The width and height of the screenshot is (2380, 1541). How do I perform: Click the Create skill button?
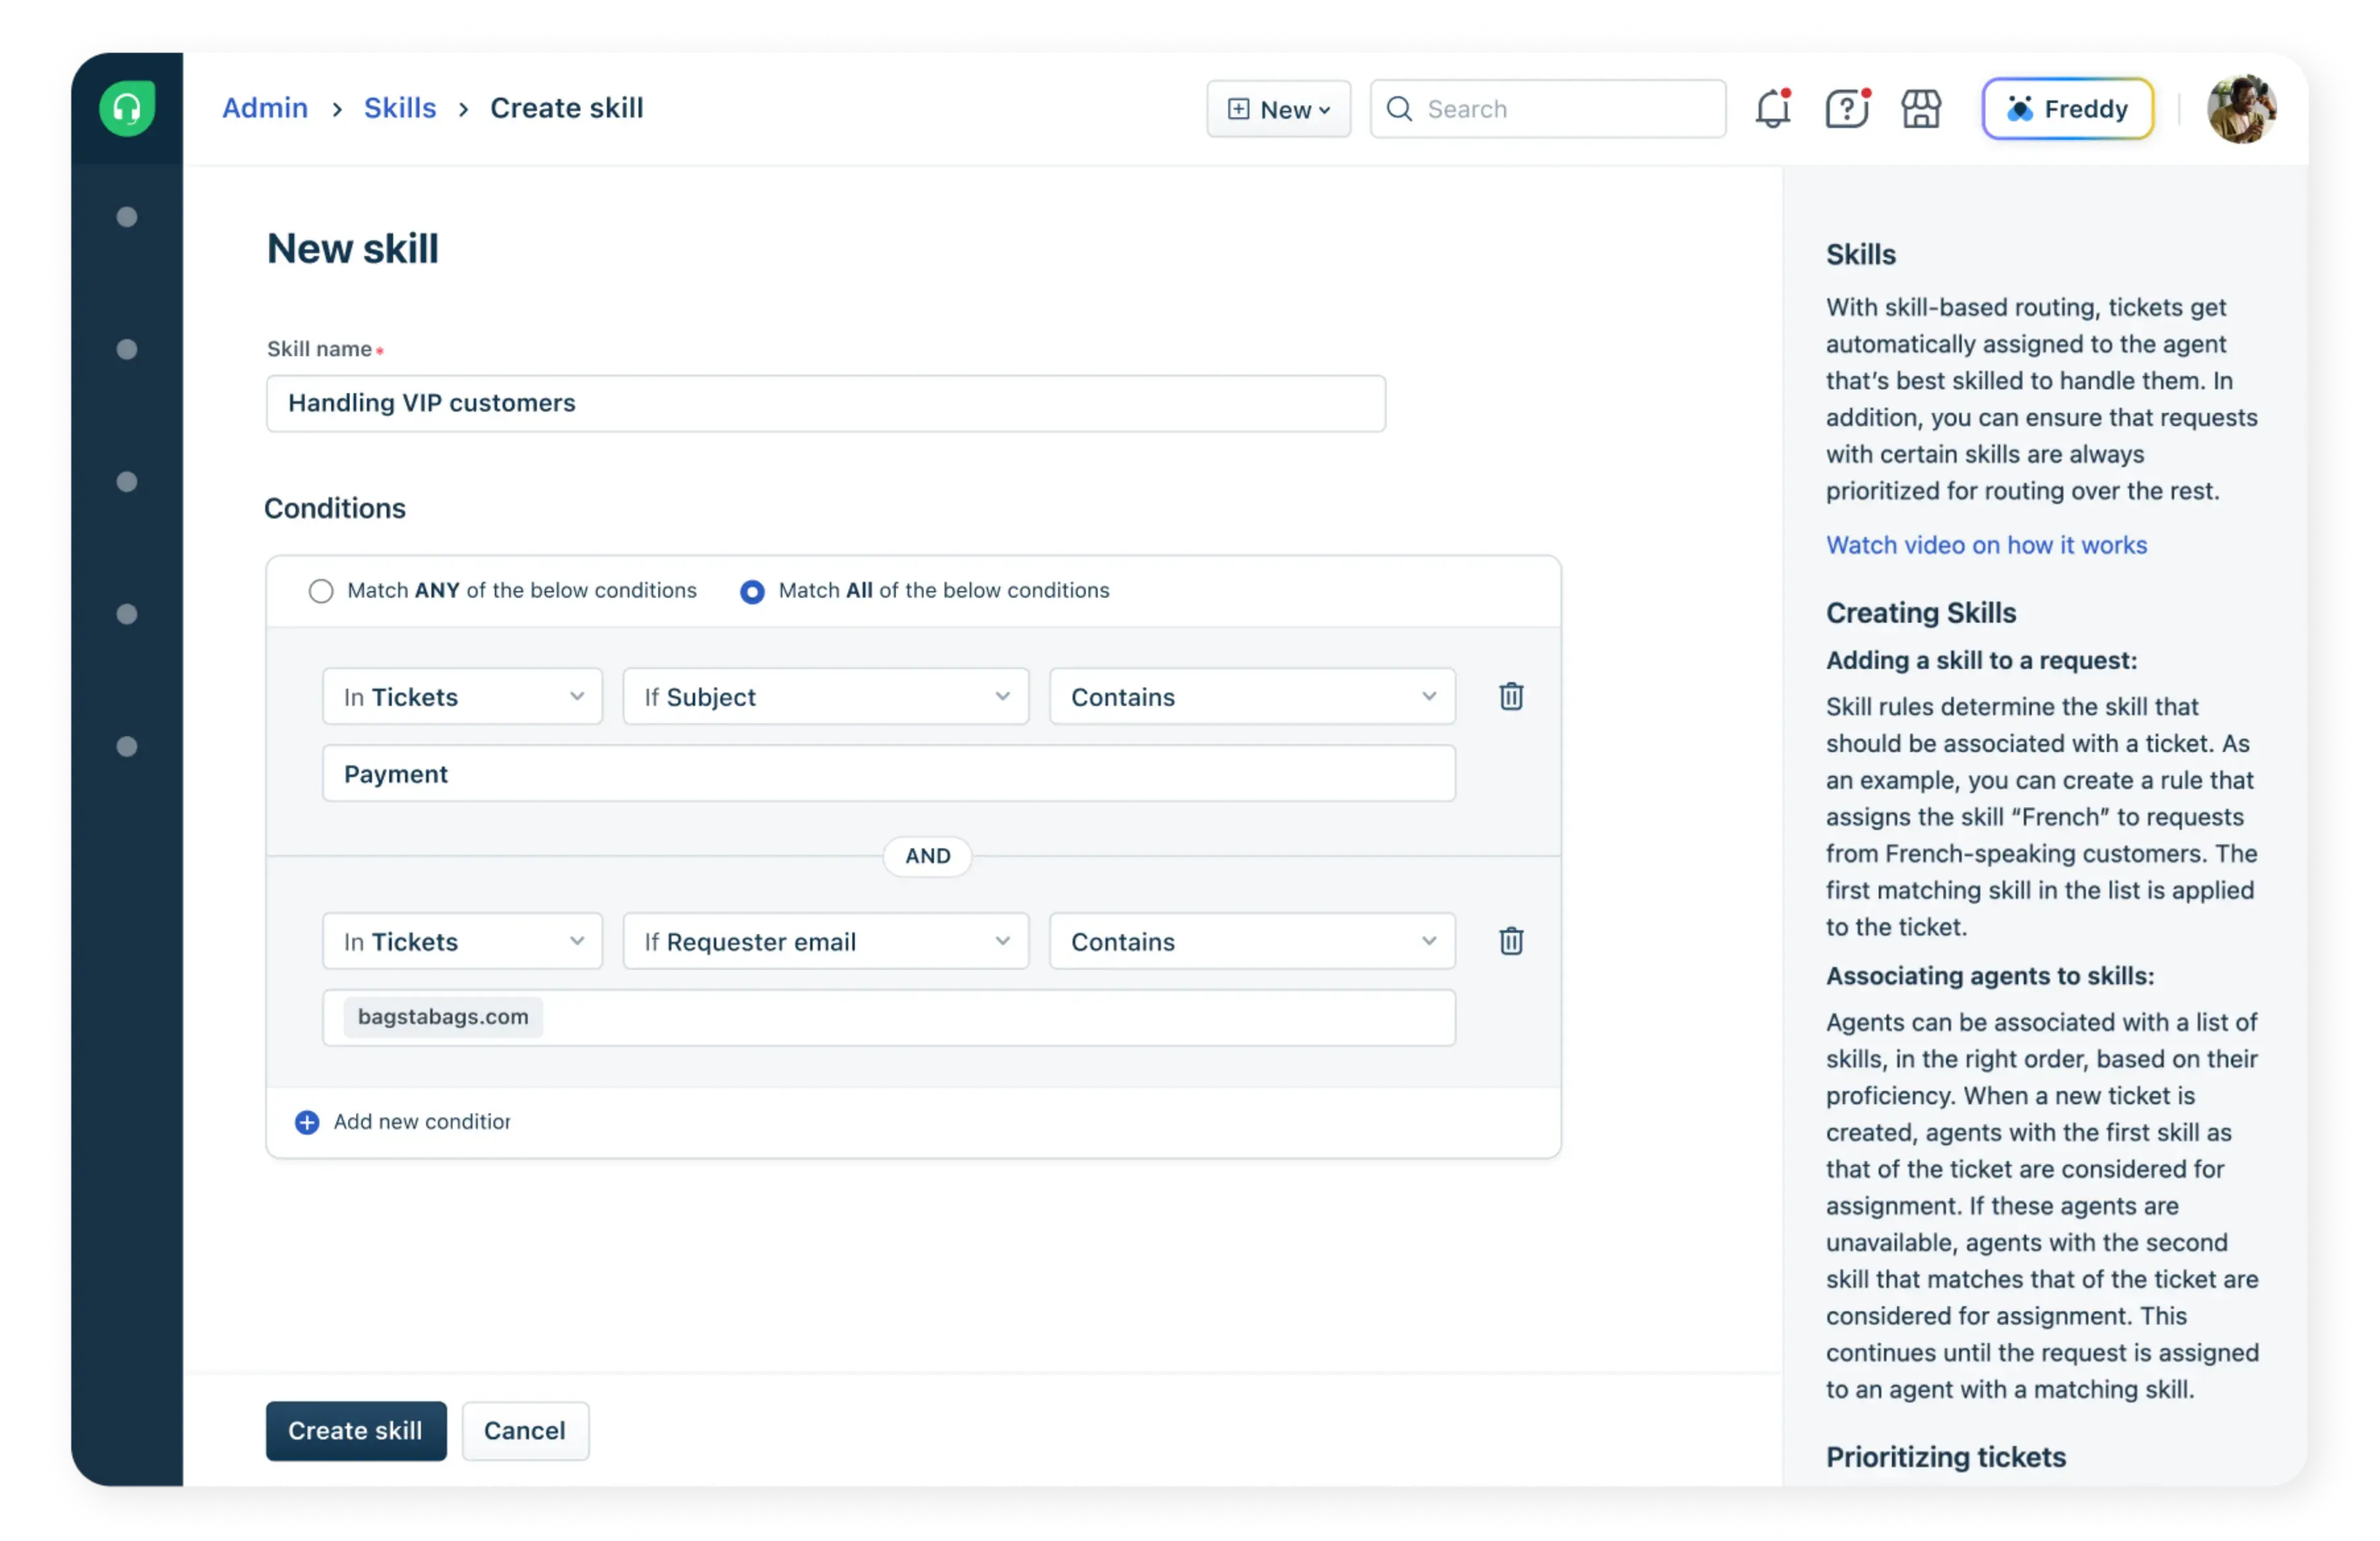point(355,1431)
